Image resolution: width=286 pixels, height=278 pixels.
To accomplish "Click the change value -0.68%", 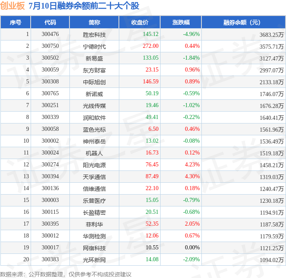I will [x=191, y=212].
